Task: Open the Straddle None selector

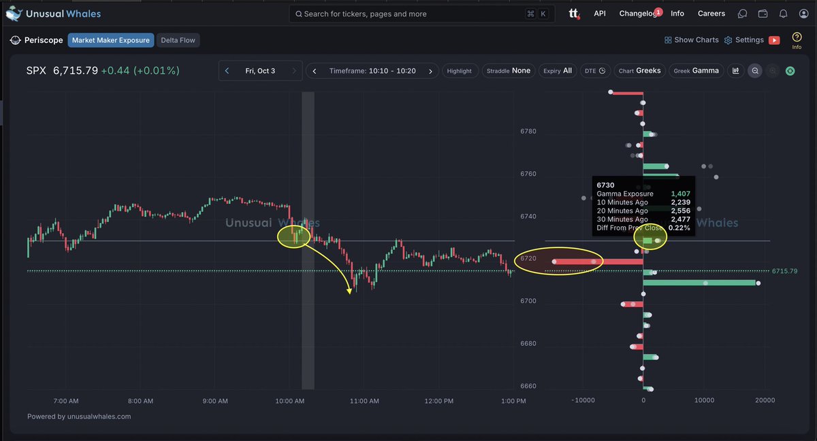Action: (508, 70)
